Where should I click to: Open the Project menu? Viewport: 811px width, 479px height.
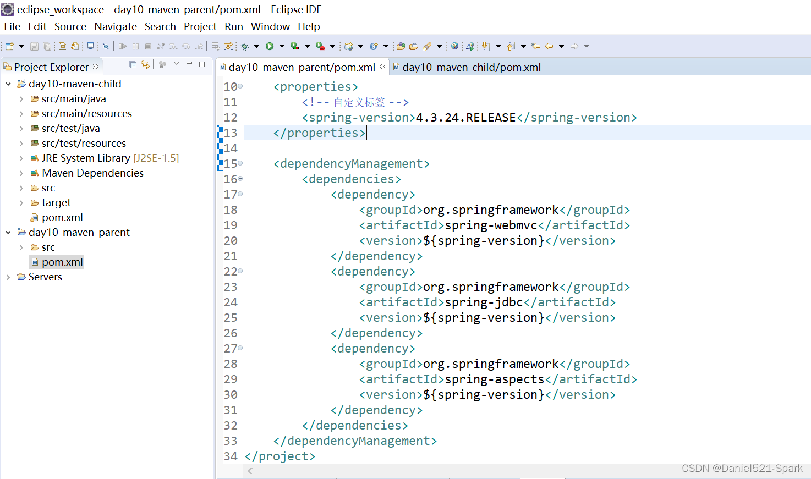click(x=200, y=26)
